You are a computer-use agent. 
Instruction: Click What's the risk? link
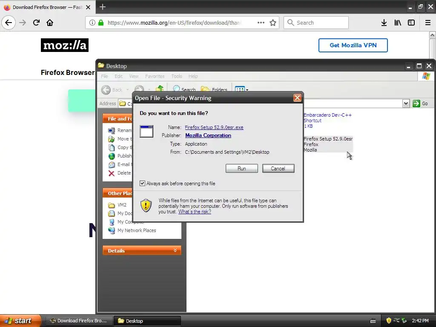click(195, 212)
